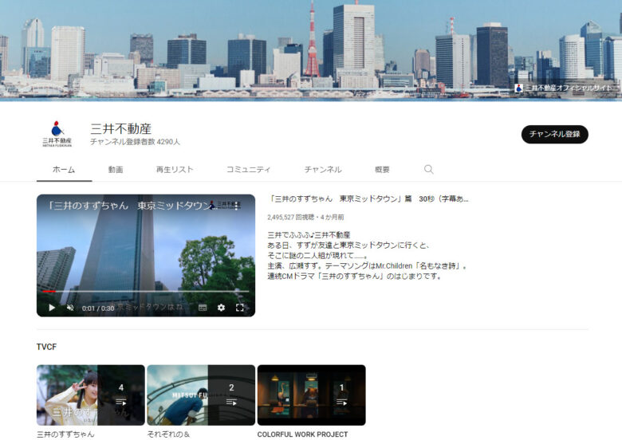Seek on the video progress bar
Screen dimensions: 622x440
tap(146, 292)
